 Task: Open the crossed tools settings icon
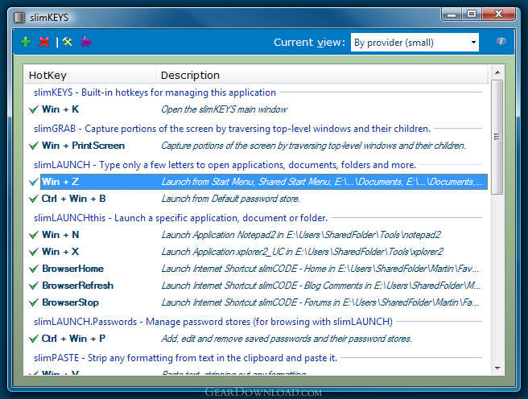click(x=68, y=42)
